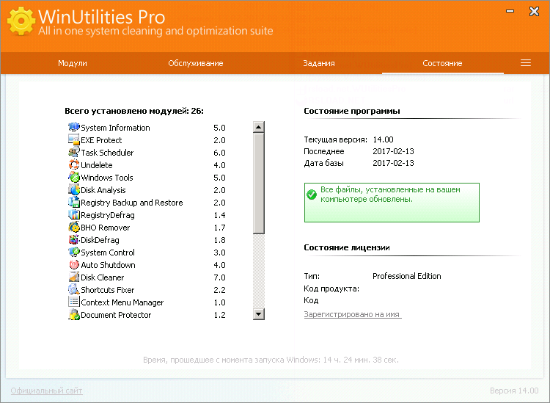The height and width of the screenshot is (403, 550).
Task: Select the Document Protector list entry
Action: (x=116, y=315)
